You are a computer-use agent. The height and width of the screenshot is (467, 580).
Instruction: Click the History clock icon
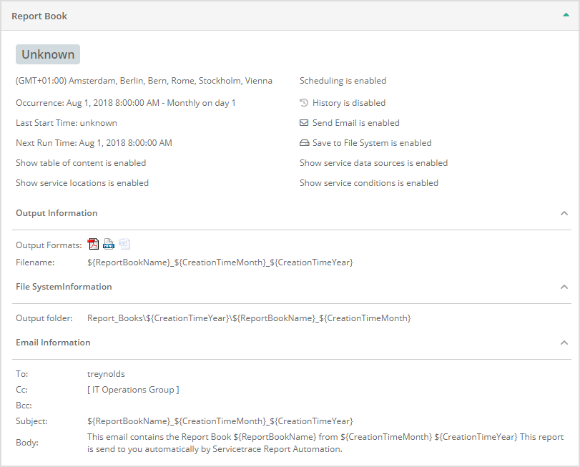click(304, 103)
